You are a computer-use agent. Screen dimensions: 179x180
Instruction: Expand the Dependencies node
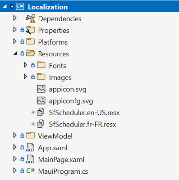15,18
